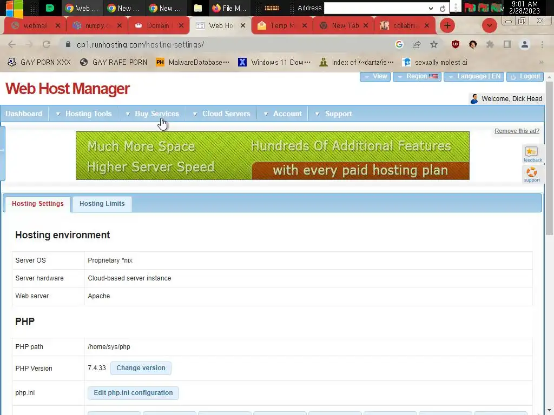
Task: Select the Hosting Limits tab
Action: (102, 204)
